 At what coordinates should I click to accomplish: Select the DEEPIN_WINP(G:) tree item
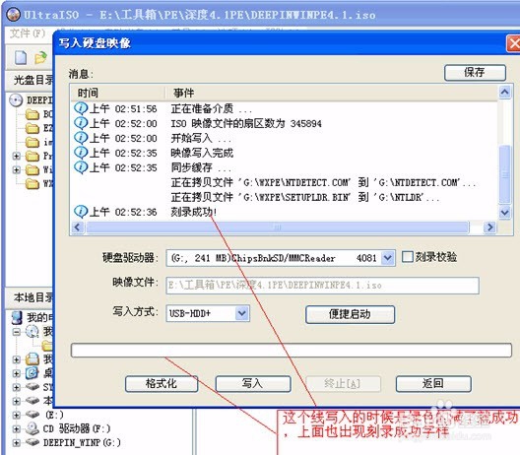point(82,442)
